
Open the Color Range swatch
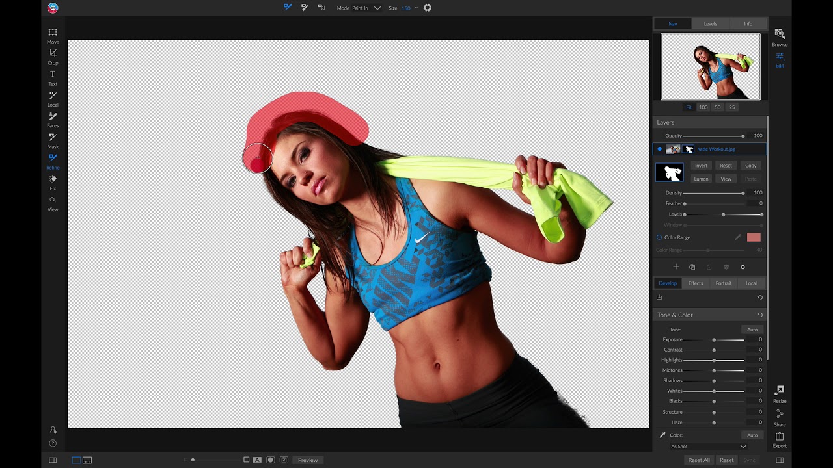click(x=754, y=237)
